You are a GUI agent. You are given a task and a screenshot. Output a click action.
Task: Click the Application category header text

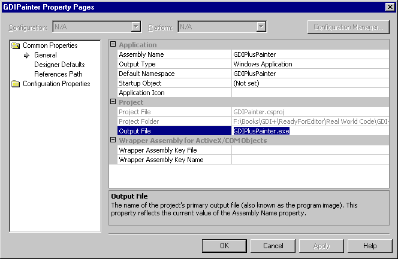coord(138,45)
